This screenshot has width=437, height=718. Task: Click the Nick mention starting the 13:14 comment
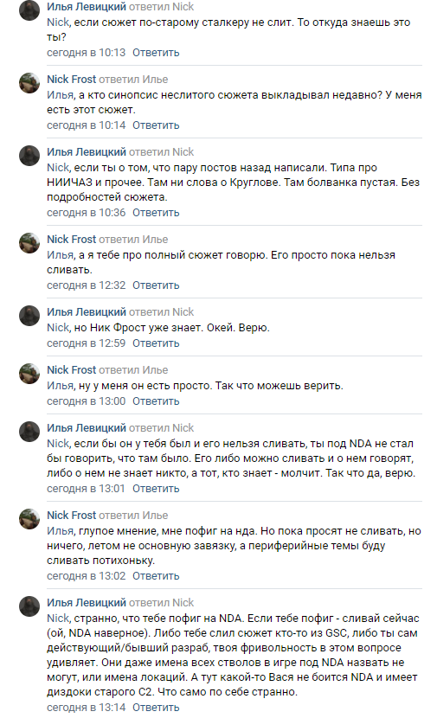58,619
